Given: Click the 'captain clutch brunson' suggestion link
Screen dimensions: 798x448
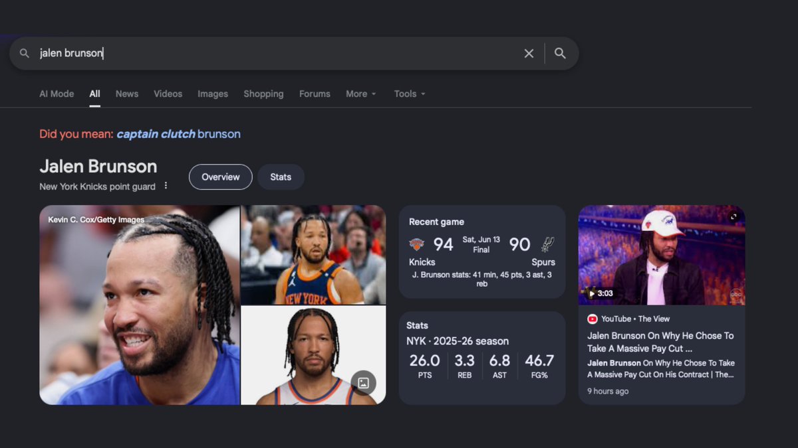Looking at the screenshot, I should [178, 134].
